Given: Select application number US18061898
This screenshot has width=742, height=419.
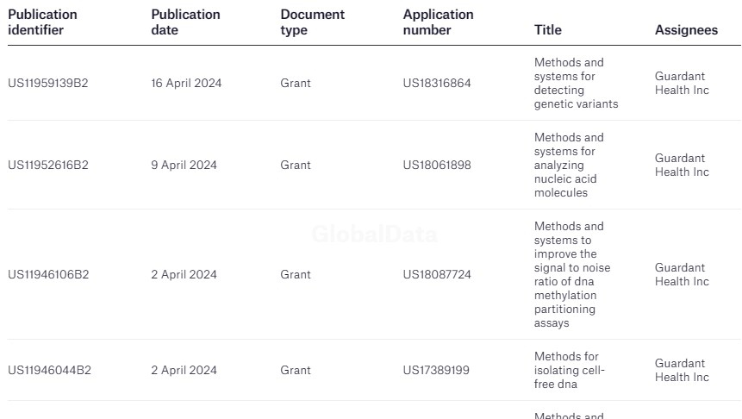Looking at the screenshot, I should click(437, 166).
